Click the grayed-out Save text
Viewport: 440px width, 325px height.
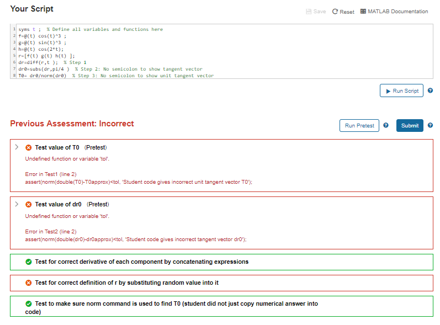pos(320,12)
